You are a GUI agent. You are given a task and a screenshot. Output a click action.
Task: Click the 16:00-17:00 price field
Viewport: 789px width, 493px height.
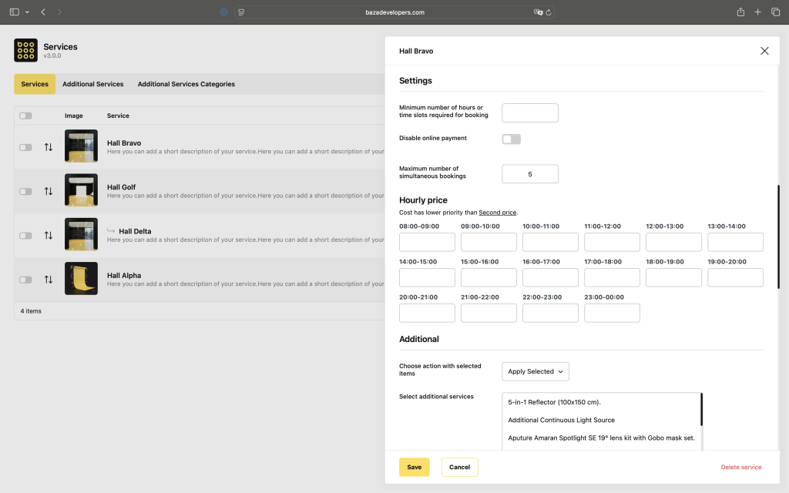(550, 277)
